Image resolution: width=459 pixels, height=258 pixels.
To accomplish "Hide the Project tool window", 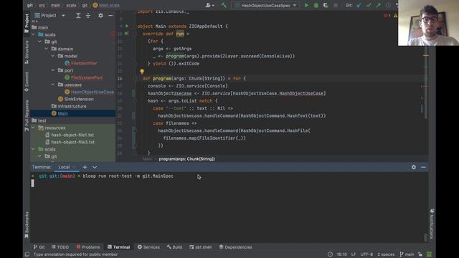I will click(110, 16).
